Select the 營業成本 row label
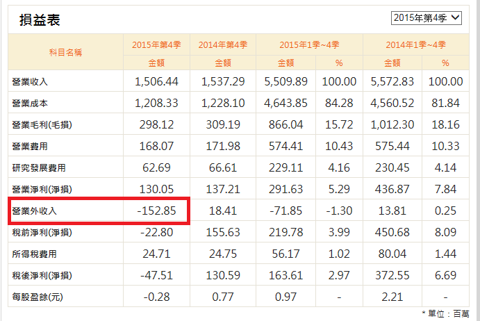 coord(30,104)
